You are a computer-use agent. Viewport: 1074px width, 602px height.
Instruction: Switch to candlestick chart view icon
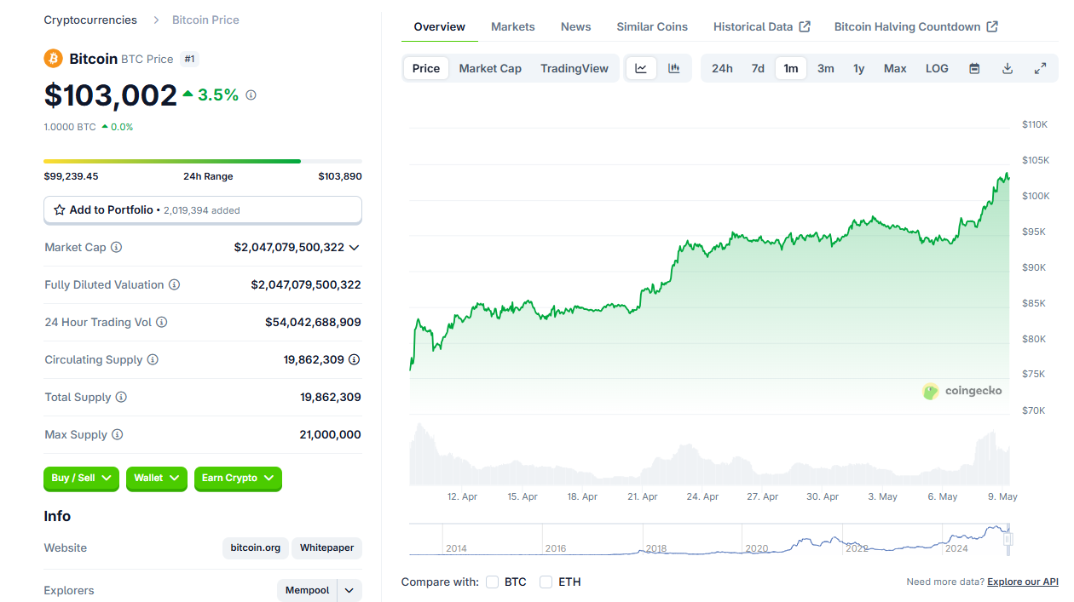pyautogui.click(x=674, y=68)
